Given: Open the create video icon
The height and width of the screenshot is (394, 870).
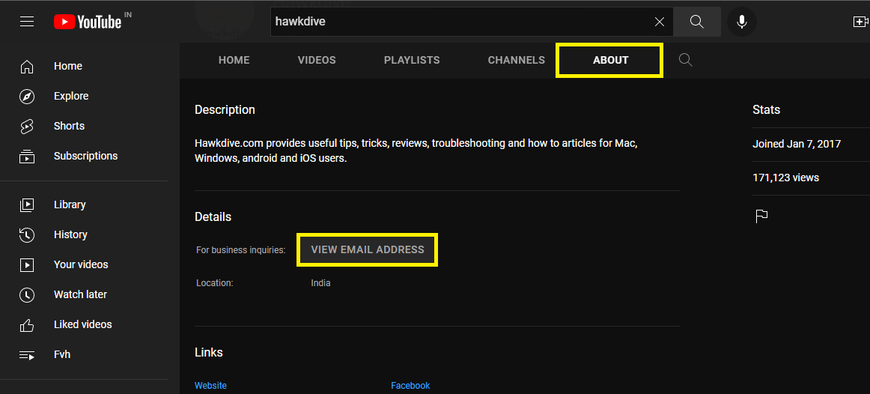Looking at the screenshot, I should (x=860, y=22).
